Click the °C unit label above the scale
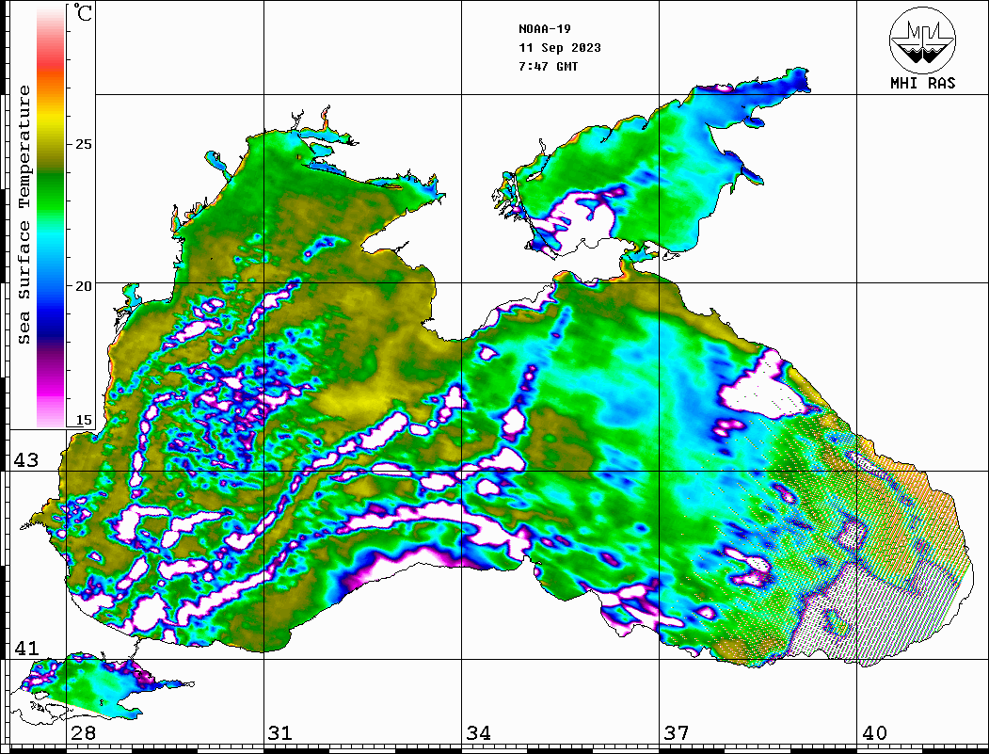This screenshot has height=754, width=989. click(x=84, y=14)
